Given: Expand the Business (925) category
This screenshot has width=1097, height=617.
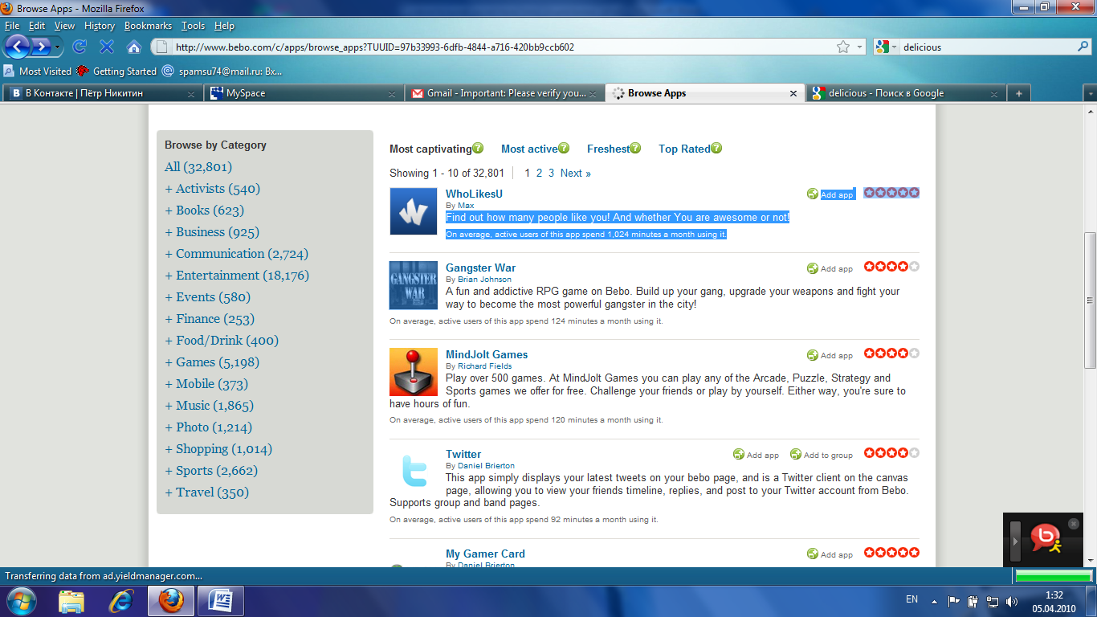Looking at the screenshot, I should 169,232.
